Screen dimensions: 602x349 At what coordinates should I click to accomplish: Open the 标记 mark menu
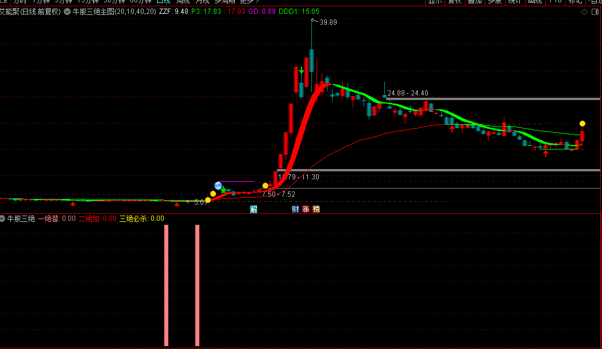[575, 2]
